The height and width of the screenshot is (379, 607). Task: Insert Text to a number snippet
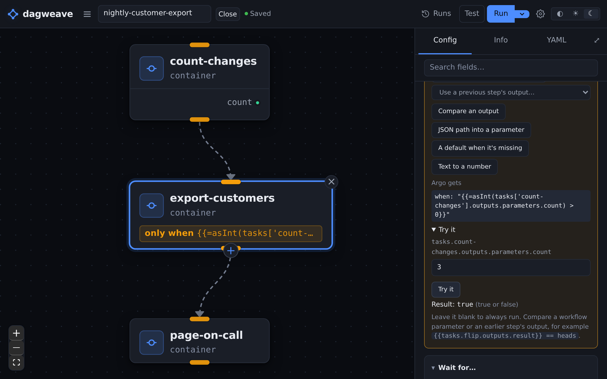pos(464,167)
